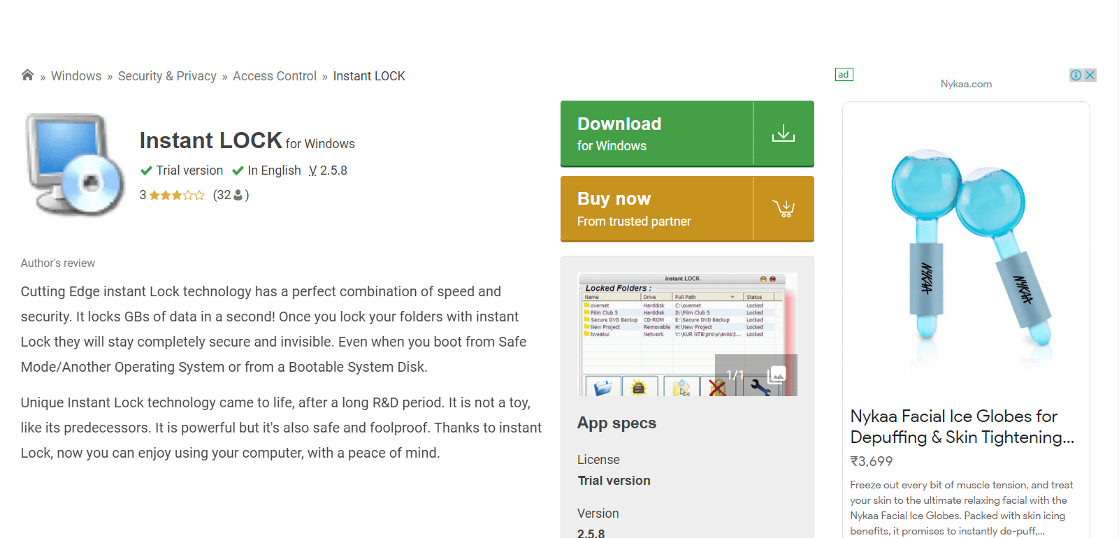Click the 32 user votes count
Image resolution: width=1119 pixels, height=538 pixels.
click(x=231, y=195)
